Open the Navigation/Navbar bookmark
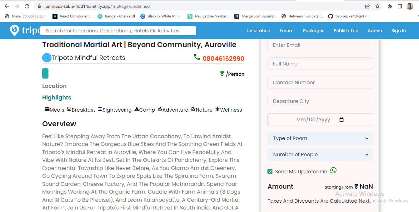Viewport: 419px width, 212px height. point(208,16)
